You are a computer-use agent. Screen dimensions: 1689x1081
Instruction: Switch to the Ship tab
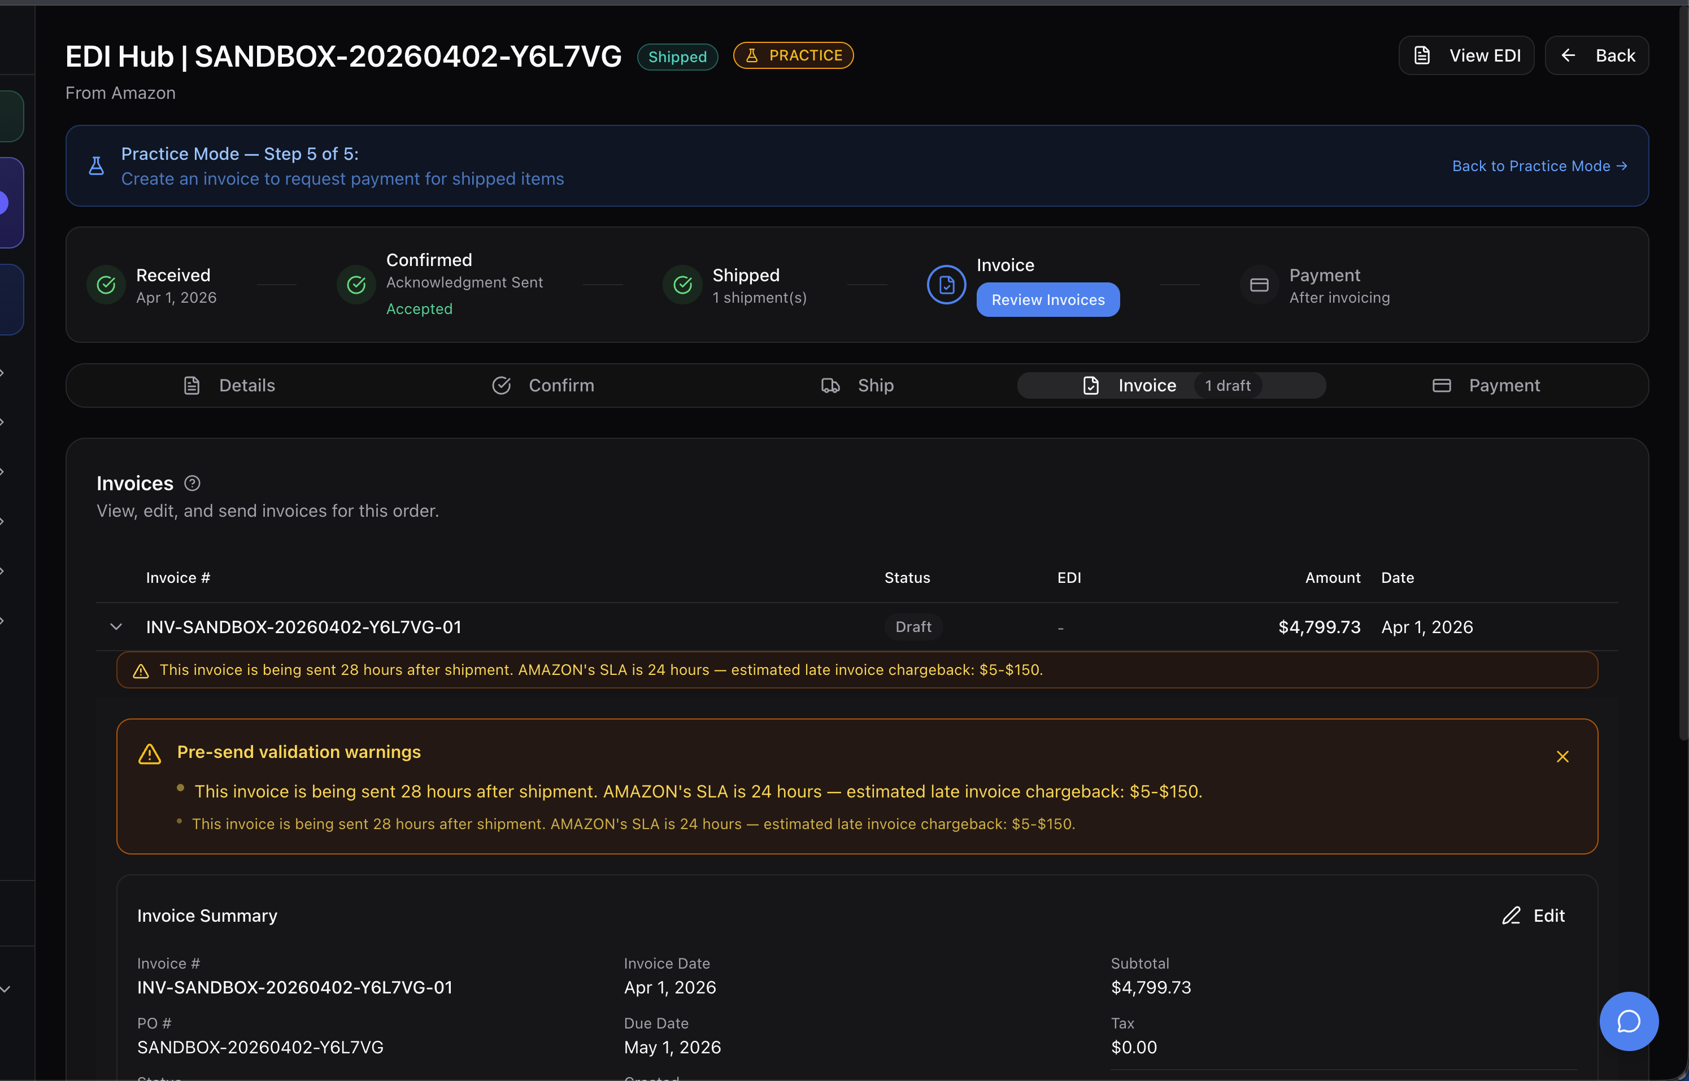tap(857, 385)
